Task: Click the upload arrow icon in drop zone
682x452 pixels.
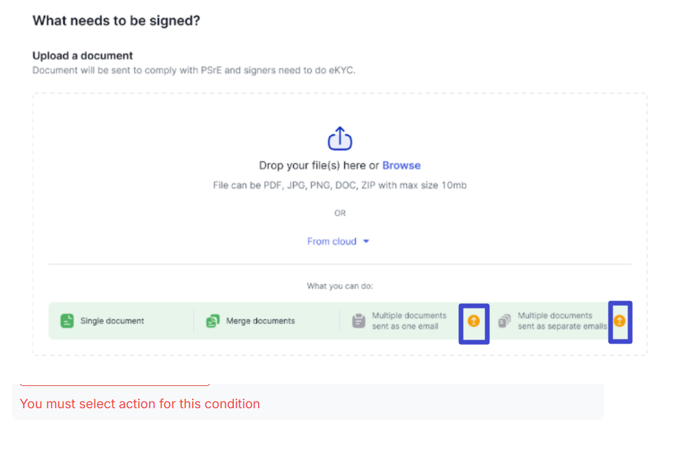Action: click(340, 139)
